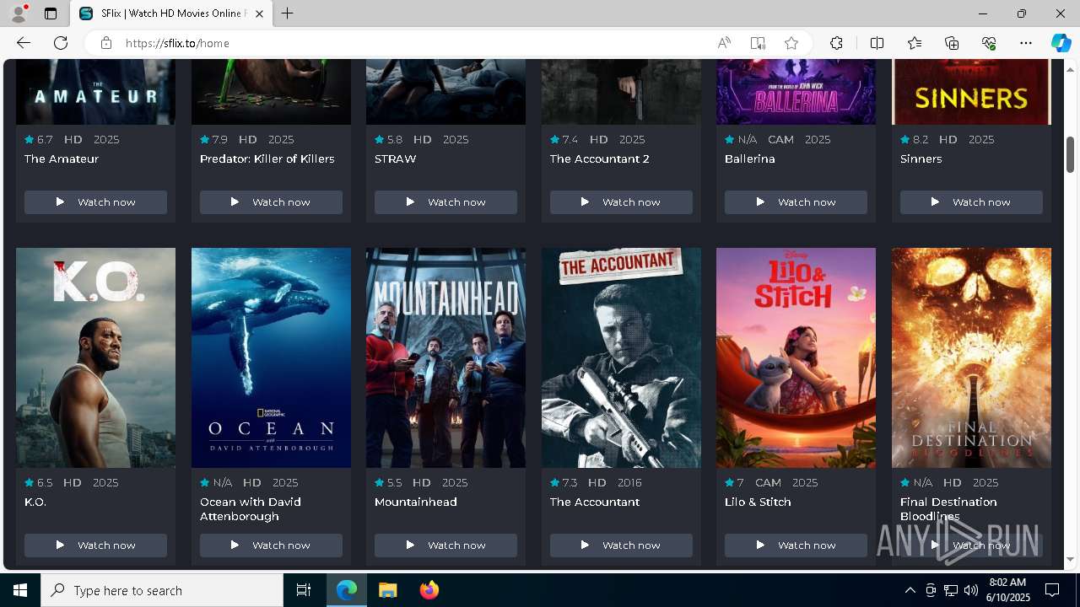This screenshot has width=1080, height=607.
Task: Click the address bar URL field
Action: 413,43
